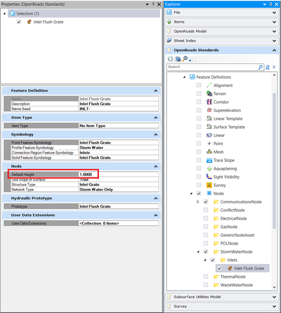
Task: Click the Superelevation feature icon
Action: coord(209,110)
